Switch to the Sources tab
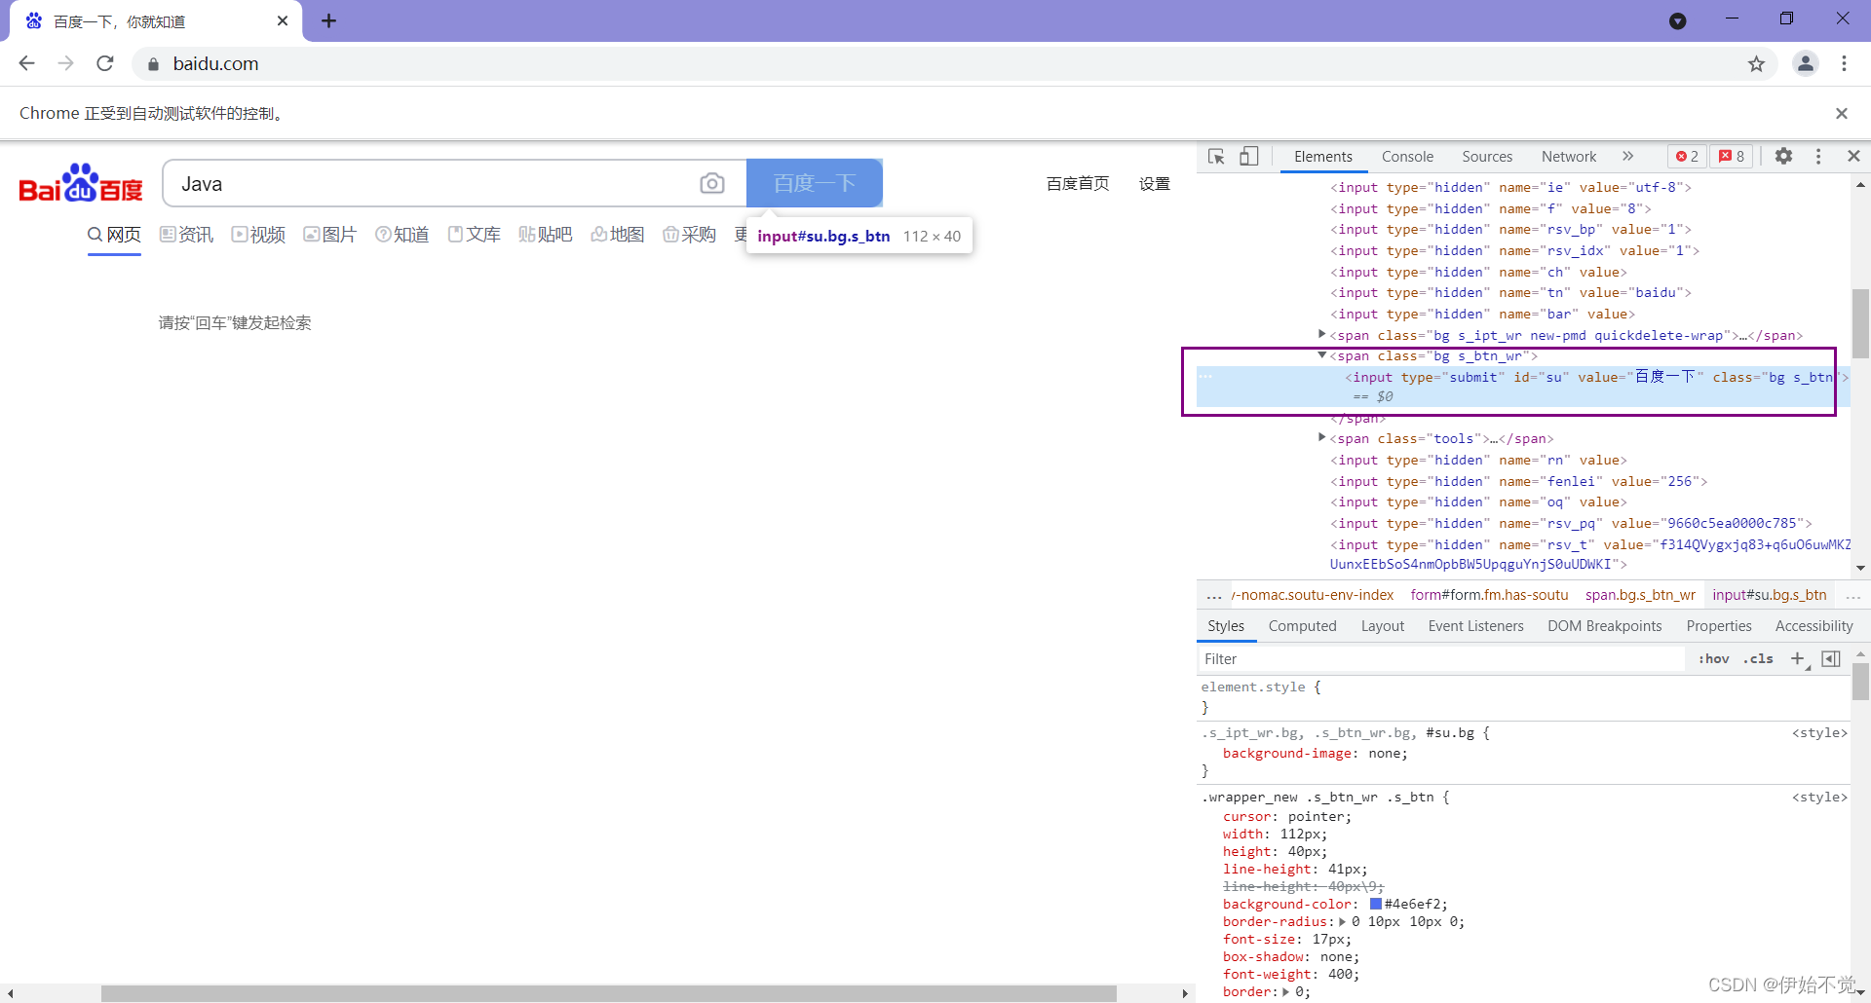Viewport: 1871px width, 1003px height. click(1487, 157)
